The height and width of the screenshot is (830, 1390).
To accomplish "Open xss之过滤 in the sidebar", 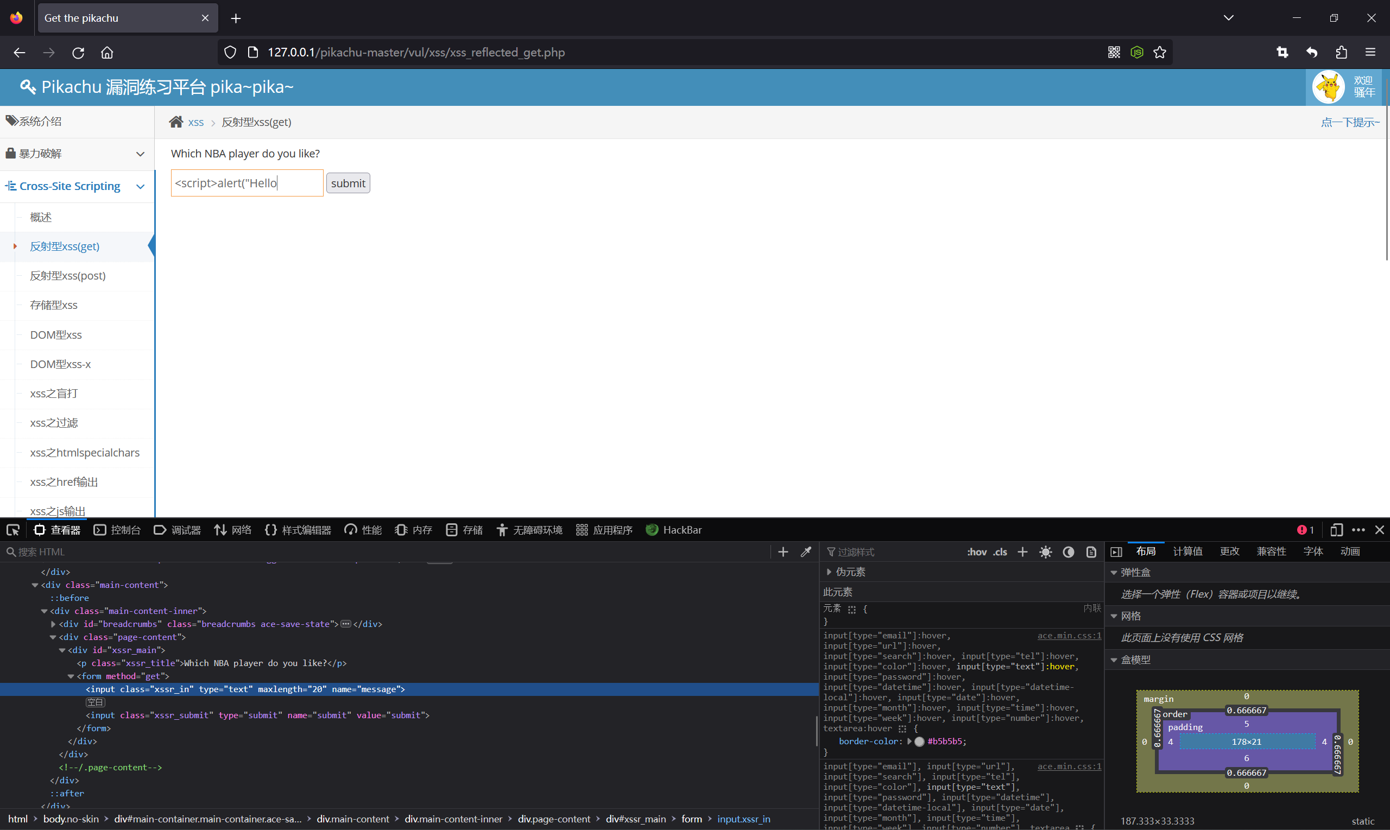I will click(x=54, y=423).
